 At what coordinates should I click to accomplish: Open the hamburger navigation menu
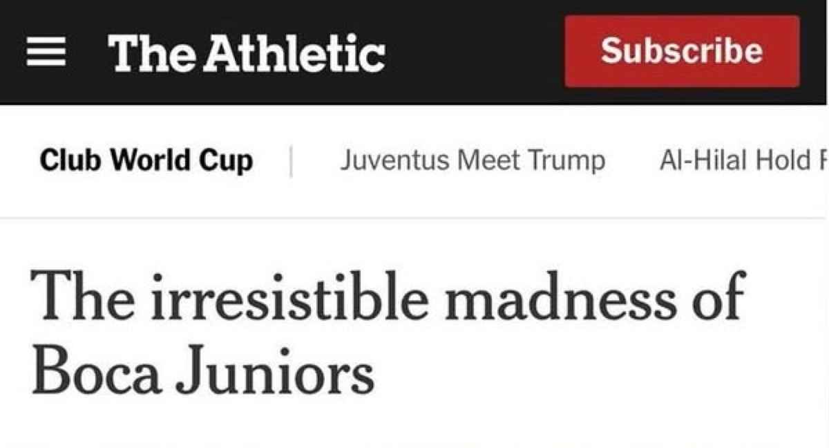46,53
